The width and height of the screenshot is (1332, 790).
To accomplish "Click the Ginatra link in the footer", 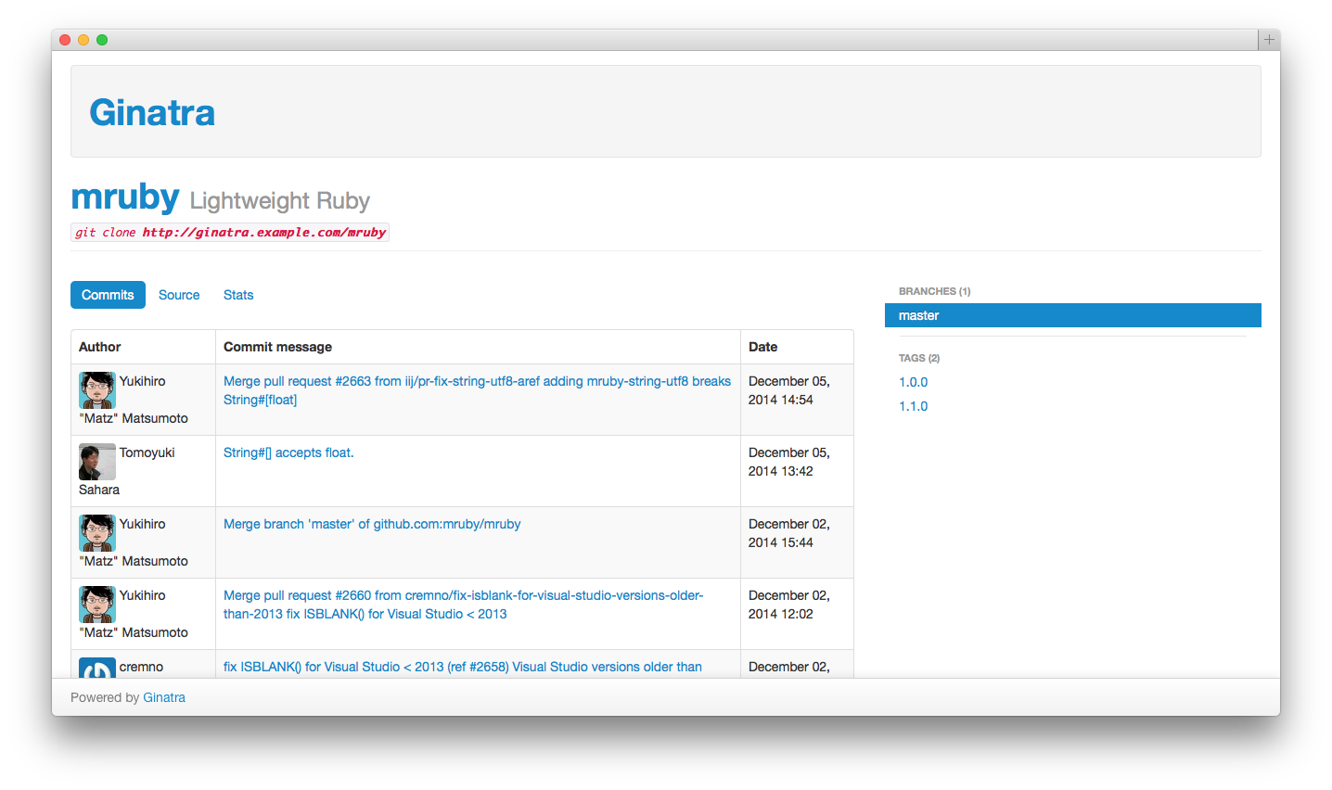I will [164, 697].
